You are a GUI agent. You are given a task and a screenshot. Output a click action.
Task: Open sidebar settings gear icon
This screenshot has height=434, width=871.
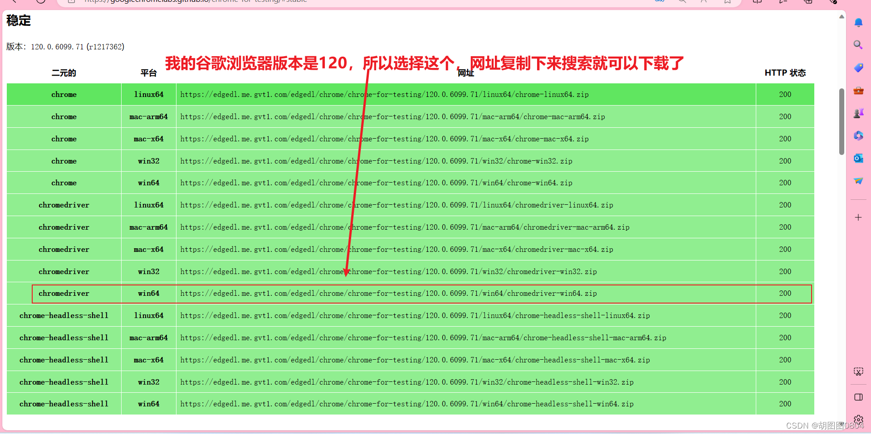[x=858, y=420]
